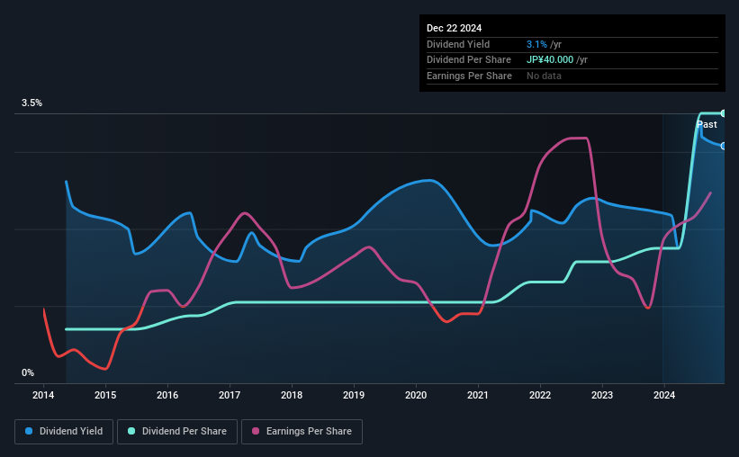The height and width of the screenshot is (457, 739).
Task: Click the 2020 x-axis label
Action: click(416, 395)
